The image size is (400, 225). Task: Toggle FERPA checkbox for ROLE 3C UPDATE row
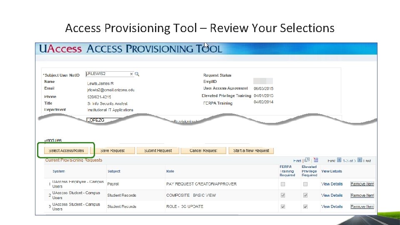point(283,207)
